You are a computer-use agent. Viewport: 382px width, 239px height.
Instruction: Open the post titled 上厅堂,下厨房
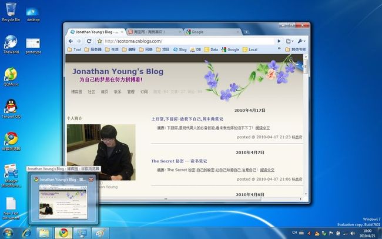coord(187,119)
